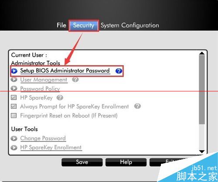Open help icon for Setup BIOS Administrator Password
Viewport: 218px width, 182px height.
pos(119,71)
